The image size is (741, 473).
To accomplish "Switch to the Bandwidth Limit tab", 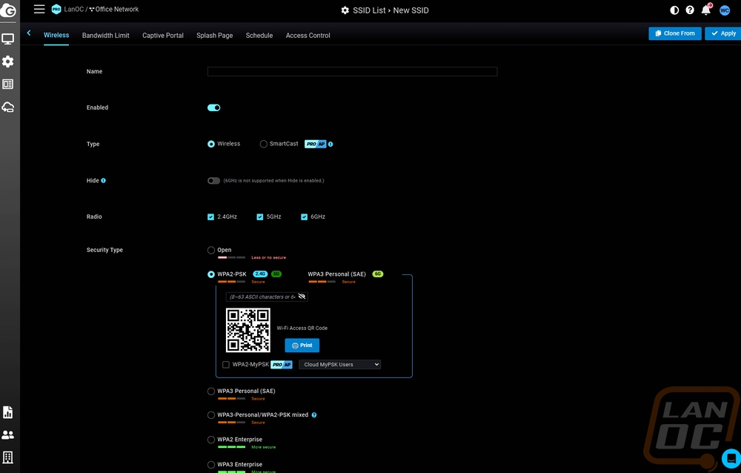I will 105,36.
